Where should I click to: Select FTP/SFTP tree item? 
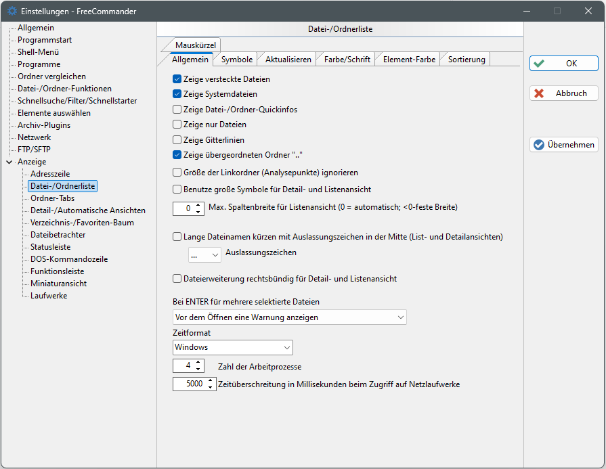pos(34,150)
